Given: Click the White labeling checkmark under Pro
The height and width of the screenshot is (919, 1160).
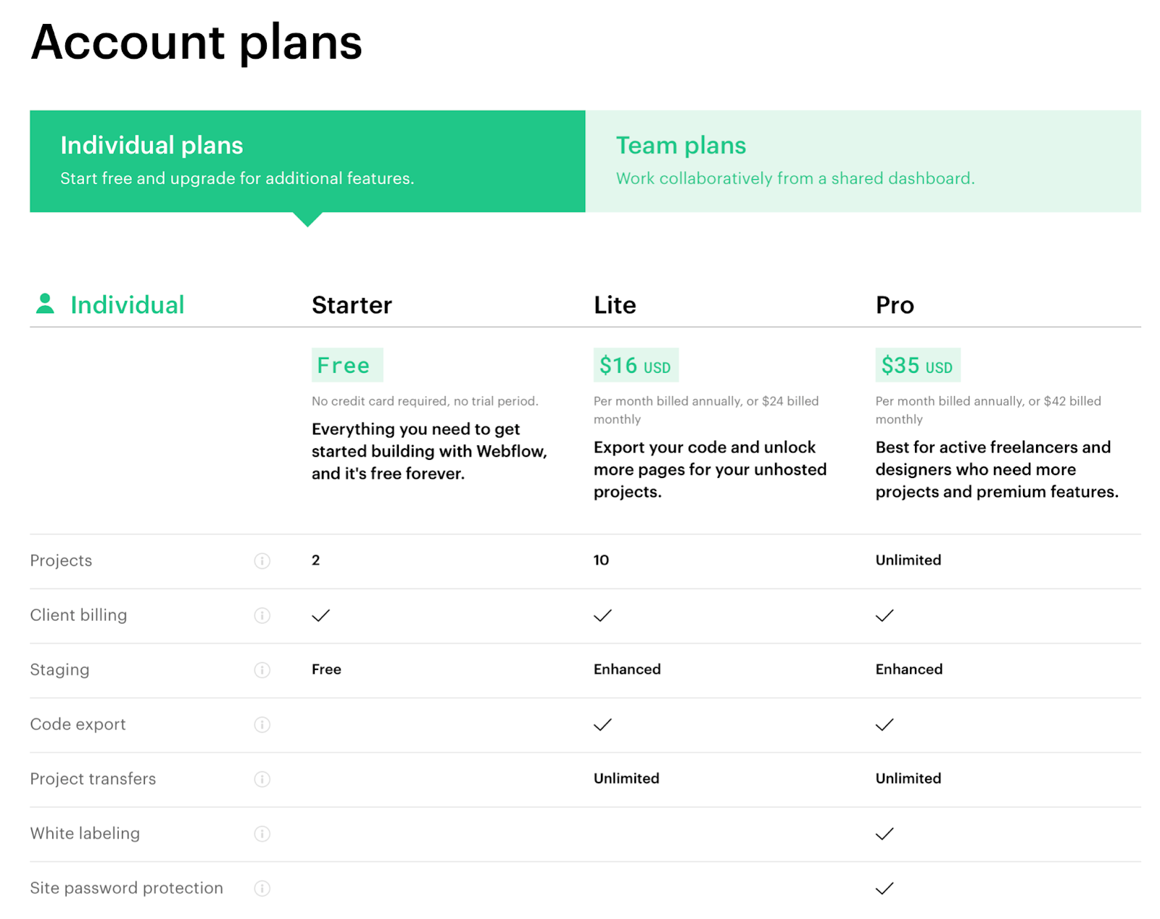Looking at the screenshot, I should click(x=884, y=833).
